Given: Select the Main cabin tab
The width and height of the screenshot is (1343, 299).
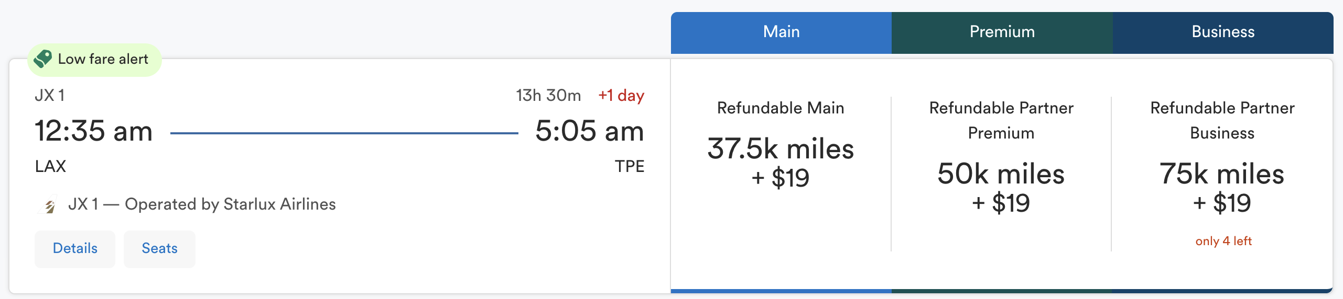Looking at the screenshot, I should tap(781, 32).
